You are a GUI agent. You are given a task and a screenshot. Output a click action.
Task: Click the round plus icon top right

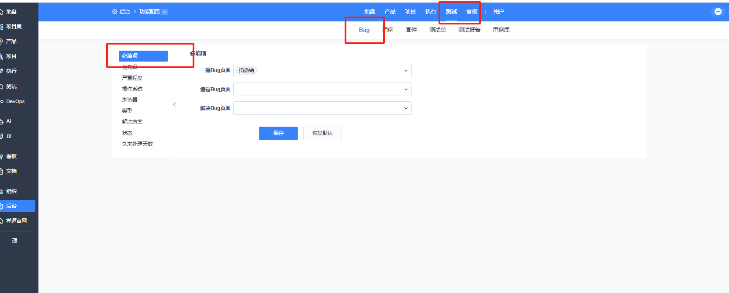pyautogui.click(x=718, y=12)
